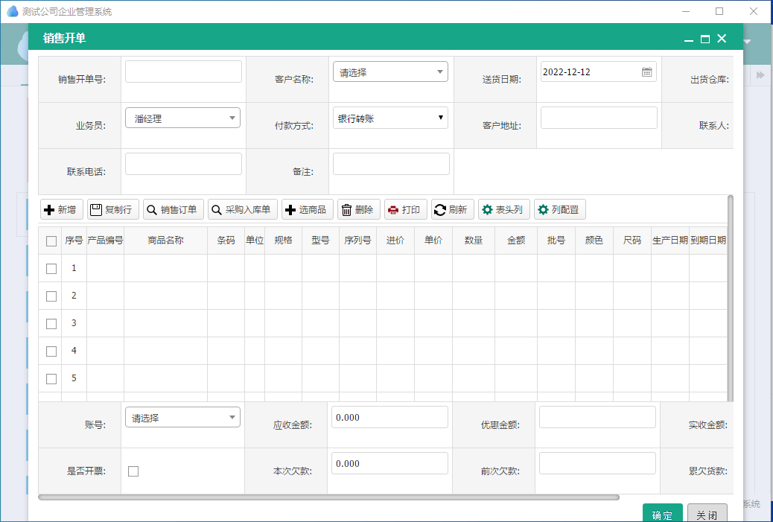
Task: Click the 关闭 close button
Action: point(707,514)
